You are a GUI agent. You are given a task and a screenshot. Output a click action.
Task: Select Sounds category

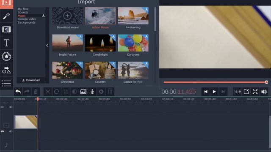tap(22, 12)
